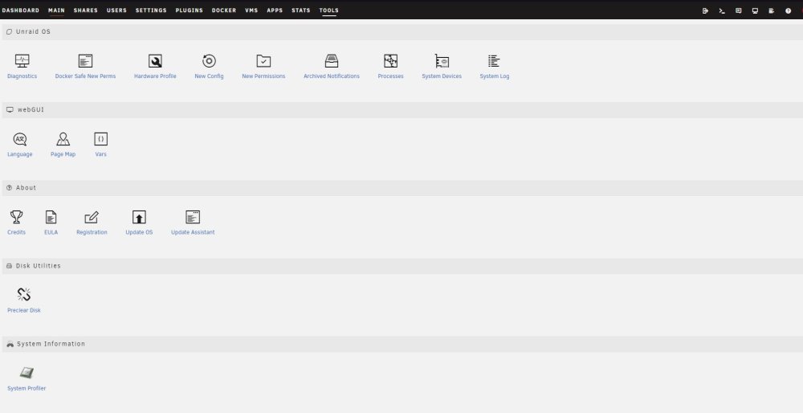Screen dimensions: 803x413
Task: Open the Users tab
Action: pos(116,10)
